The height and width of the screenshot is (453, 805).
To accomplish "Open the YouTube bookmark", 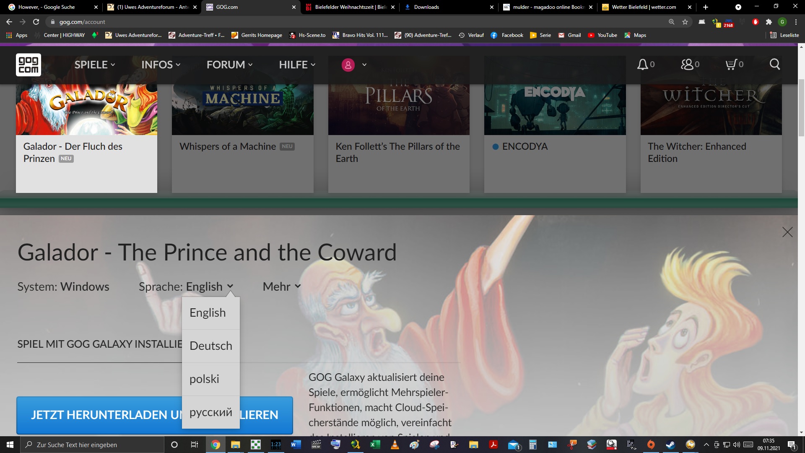I will point(602,35).
